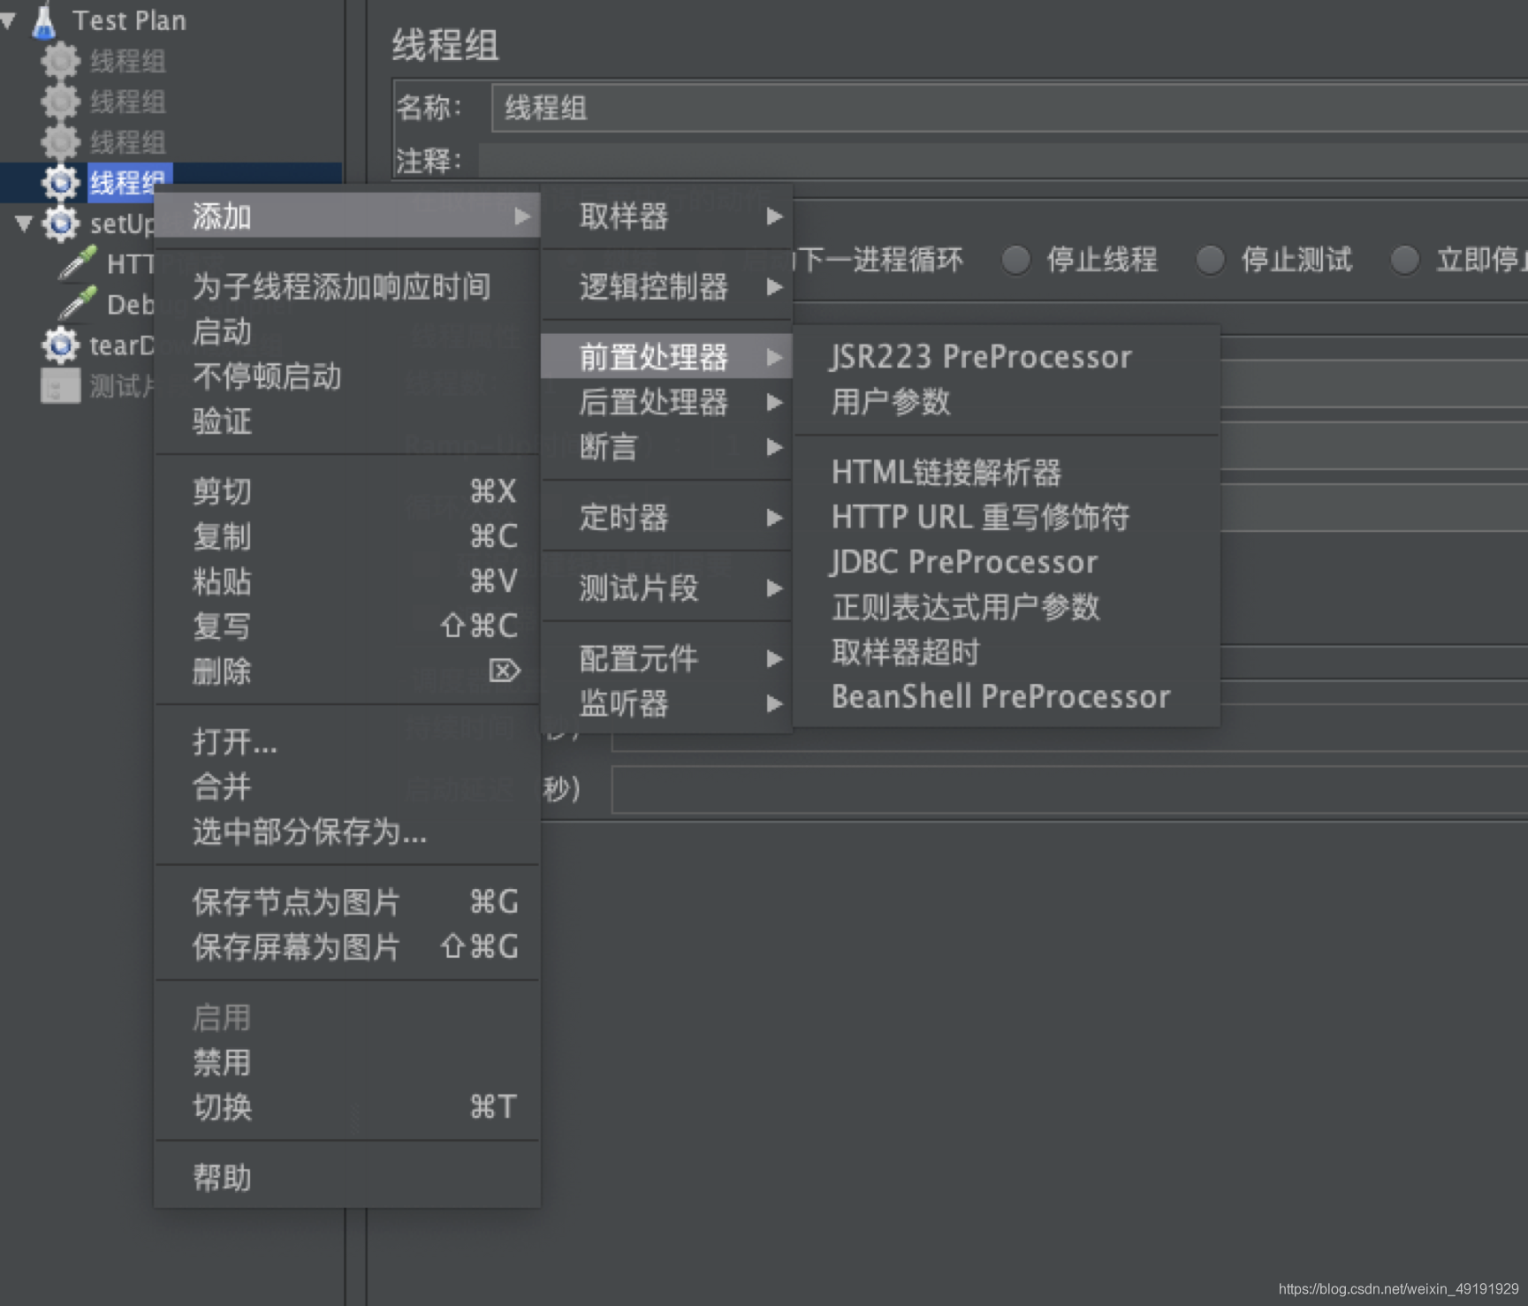1528x1306 pixels.
Task: Add the 用户参数 preprocessor
Action: pos(1007,402)
